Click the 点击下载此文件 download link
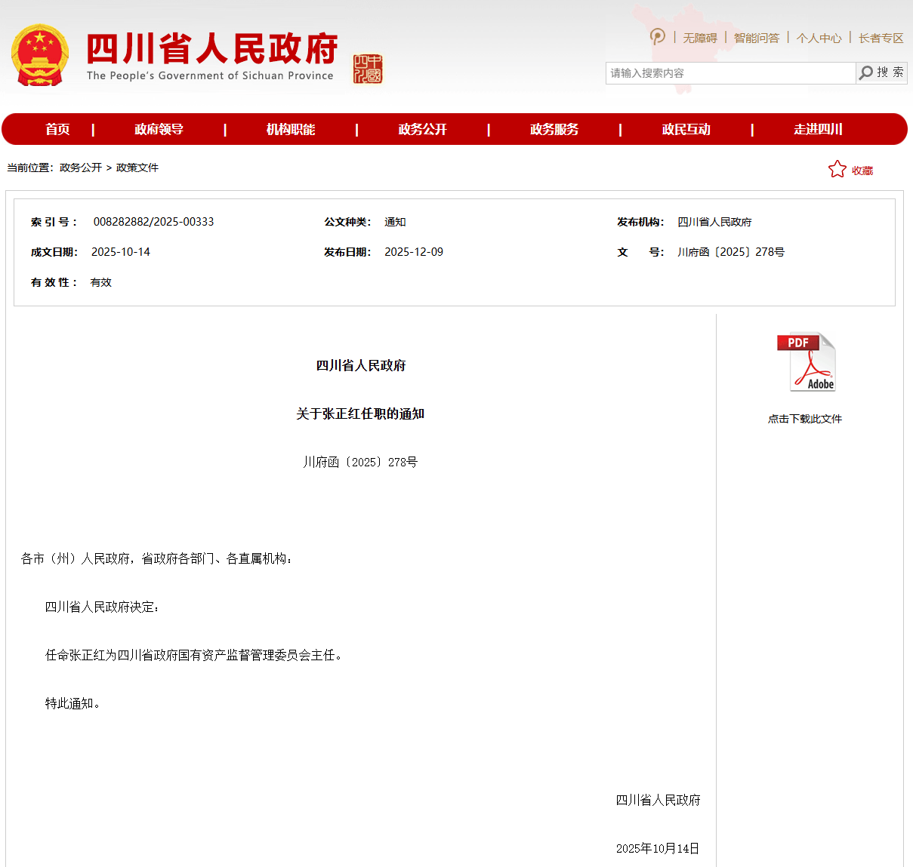 click(x=805, y=419)
